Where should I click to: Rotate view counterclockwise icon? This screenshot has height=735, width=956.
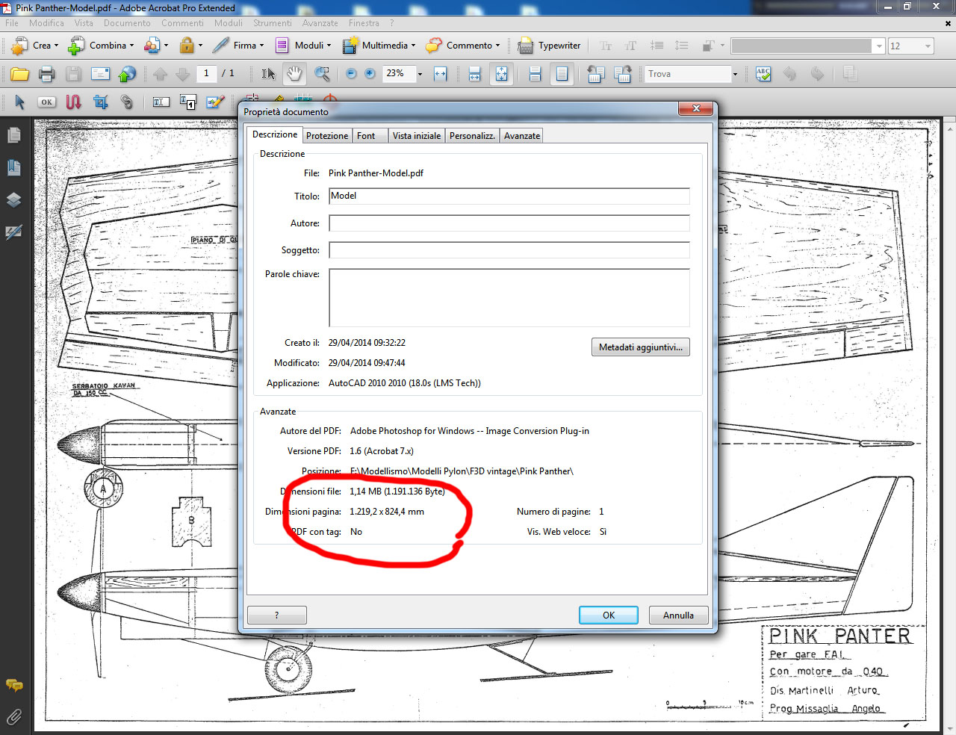tap(595, 74)
